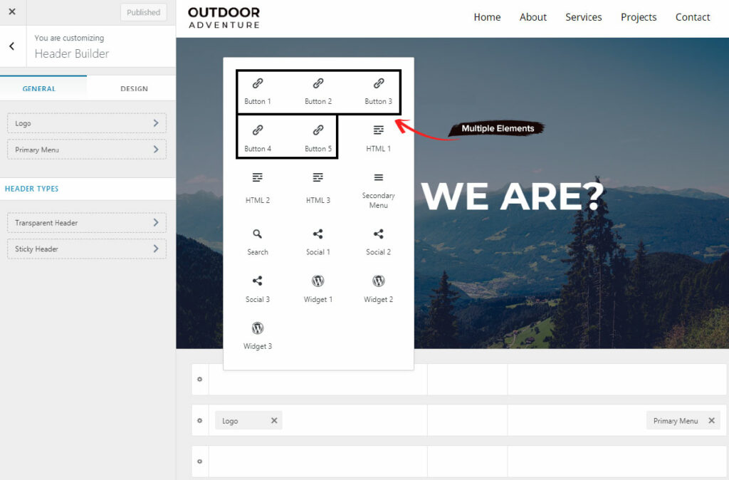Choose the Widget 2 WordPress element
This screenshot has height=480, width=729.
click(x=378, y=289)
